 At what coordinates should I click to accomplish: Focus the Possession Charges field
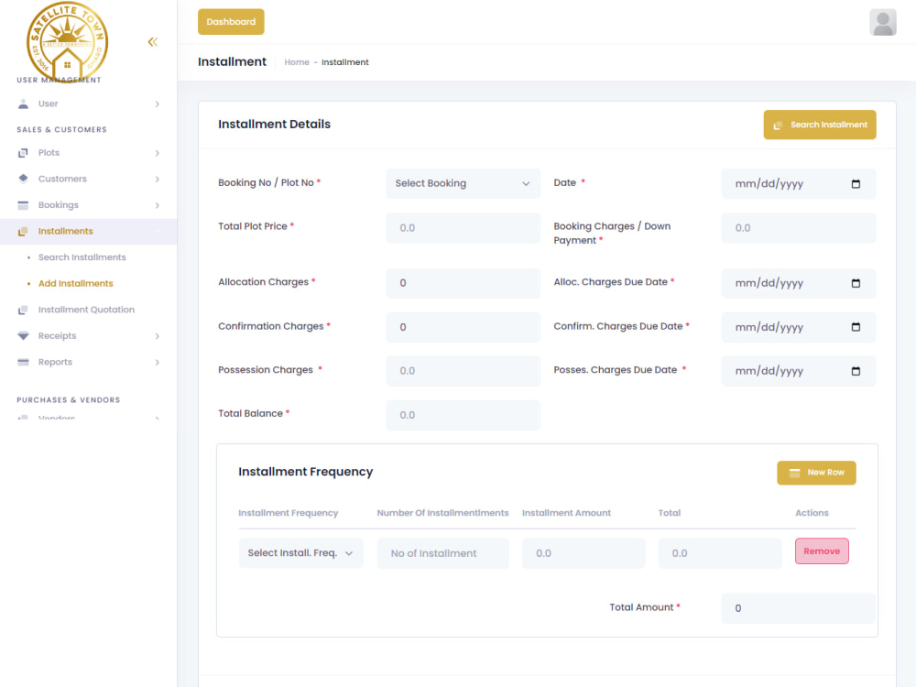463,371
